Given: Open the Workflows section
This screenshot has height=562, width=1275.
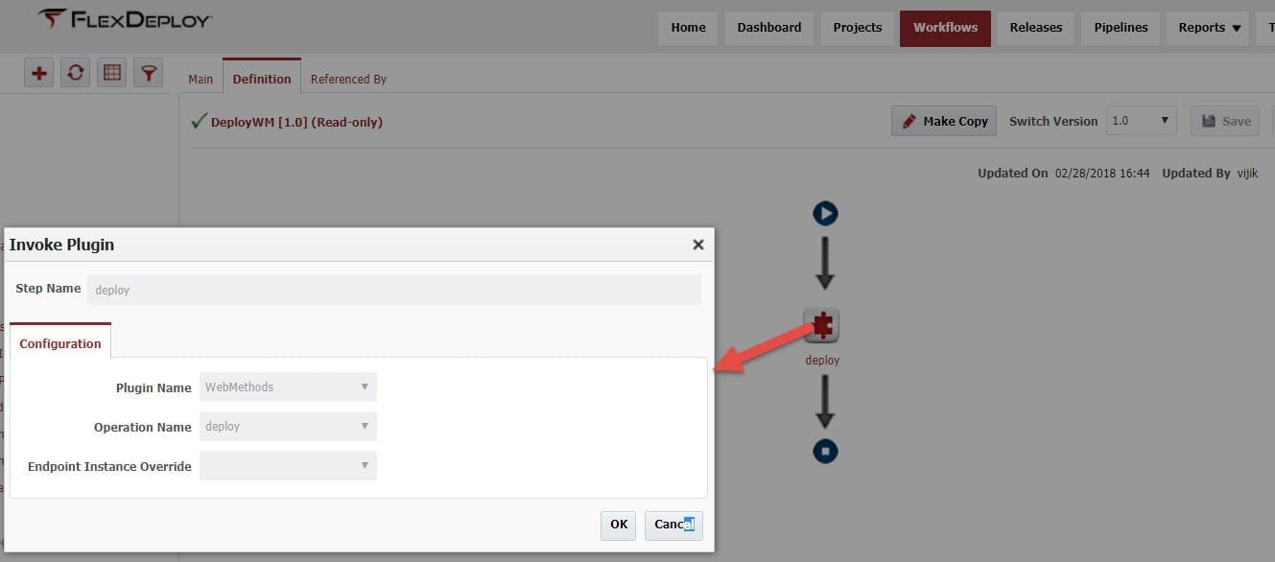Looking at the screenshot, I should click(945, 28).
